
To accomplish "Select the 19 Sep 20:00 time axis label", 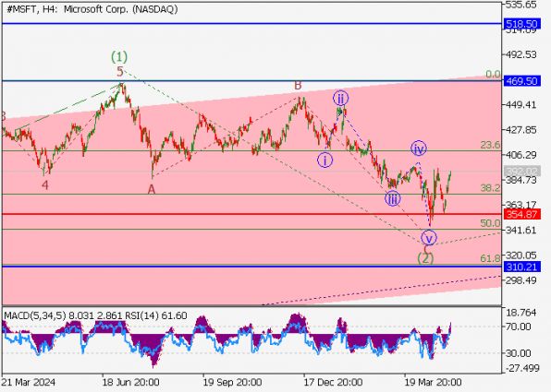I will coord(232,382).
